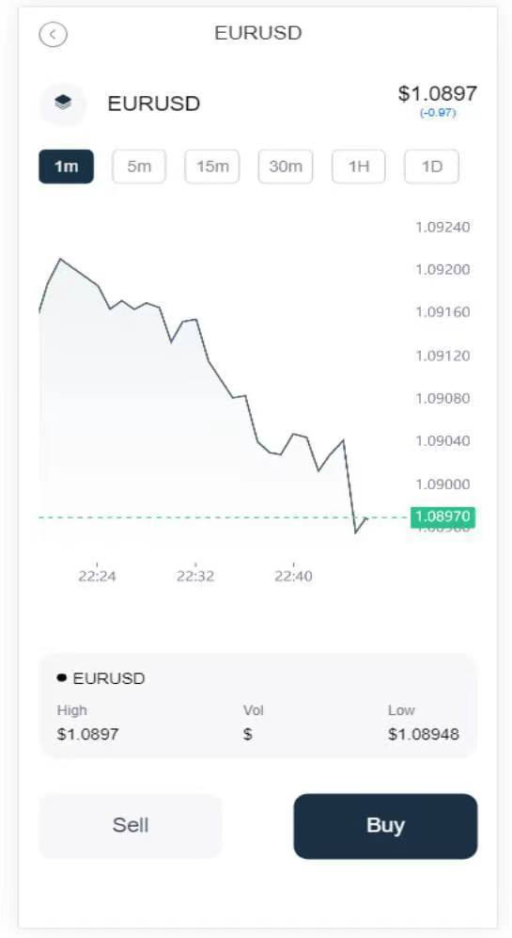Switch chart to 5m interval
This screenshot has width=512, height=938.
click(139, 167)
